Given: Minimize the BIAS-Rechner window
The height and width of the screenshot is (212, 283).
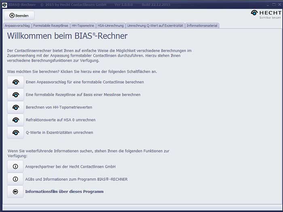Looking at the screenshot, I should tap(268, 5).
